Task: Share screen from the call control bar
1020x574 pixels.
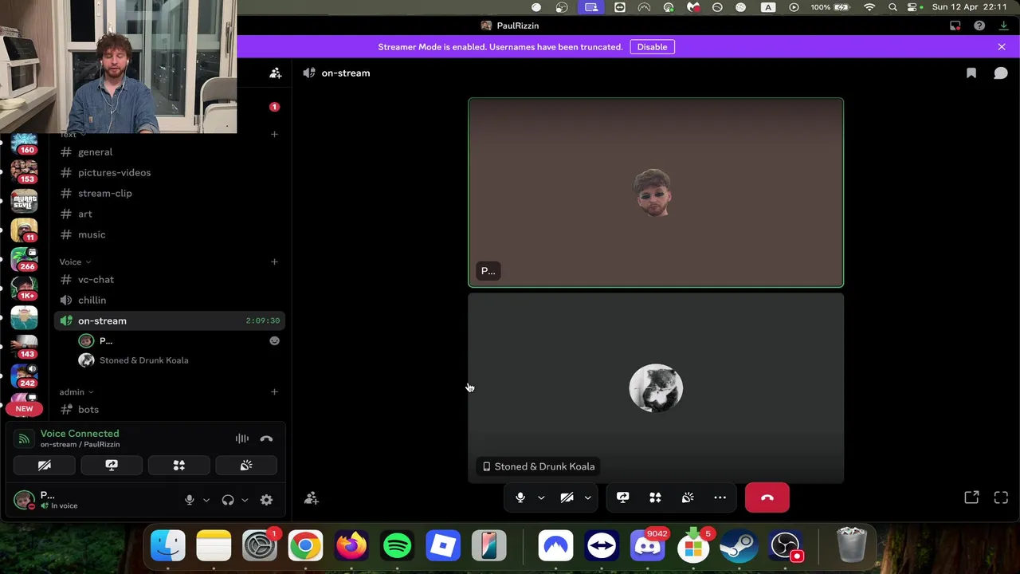Action: coord(623,497)
